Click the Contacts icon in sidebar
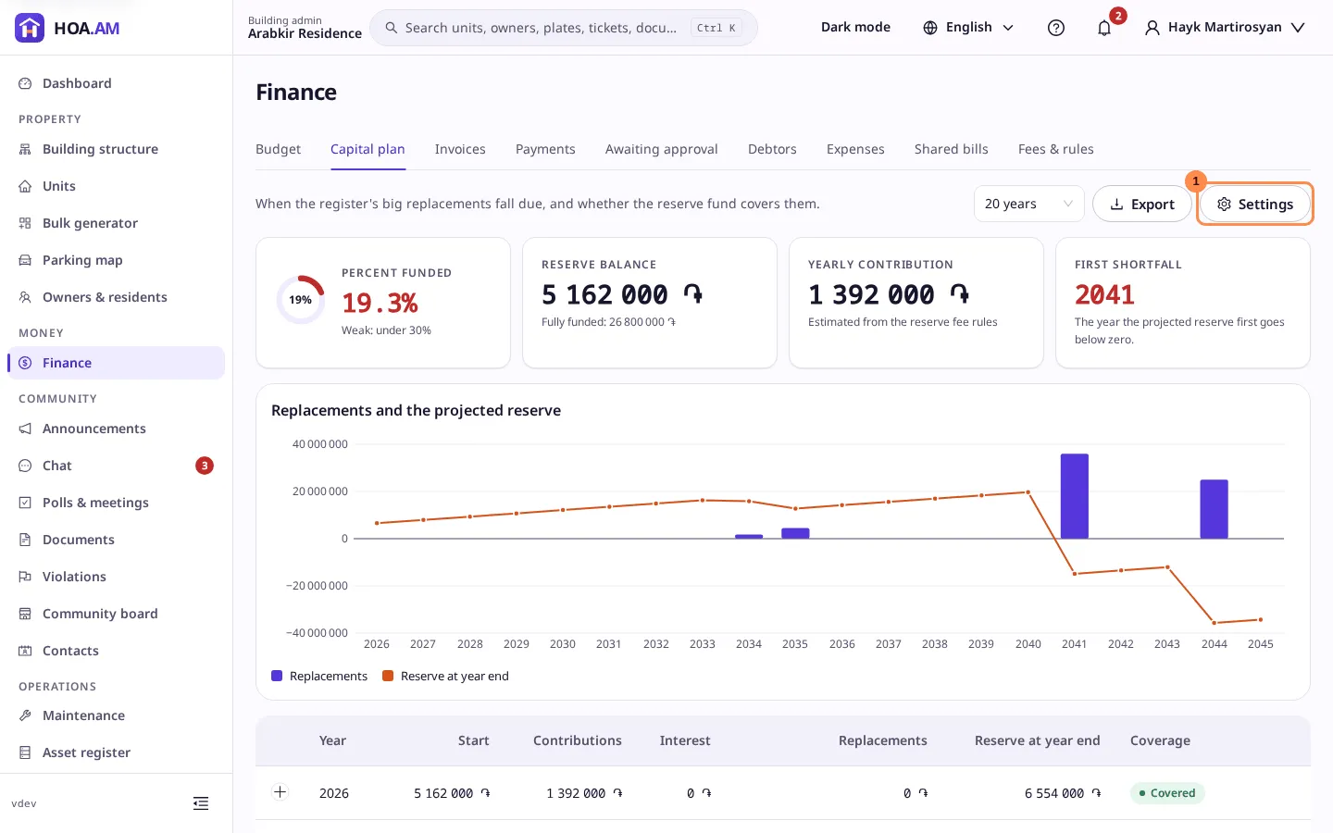1333x833 pixels. (x=25, y=651)
